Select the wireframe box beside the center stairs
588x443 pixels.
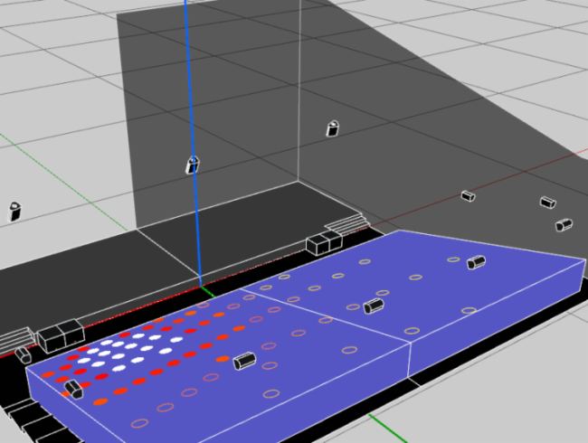[x=320, y=243]
